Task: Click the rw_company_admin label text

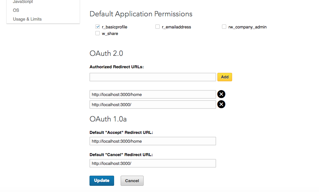Action: point(248,27)
